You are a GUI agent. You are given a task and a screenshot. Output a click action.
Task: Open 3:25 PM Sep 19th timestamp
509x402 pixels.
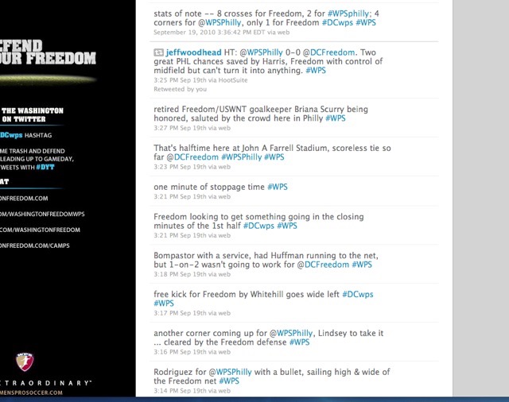click(181, 80)
